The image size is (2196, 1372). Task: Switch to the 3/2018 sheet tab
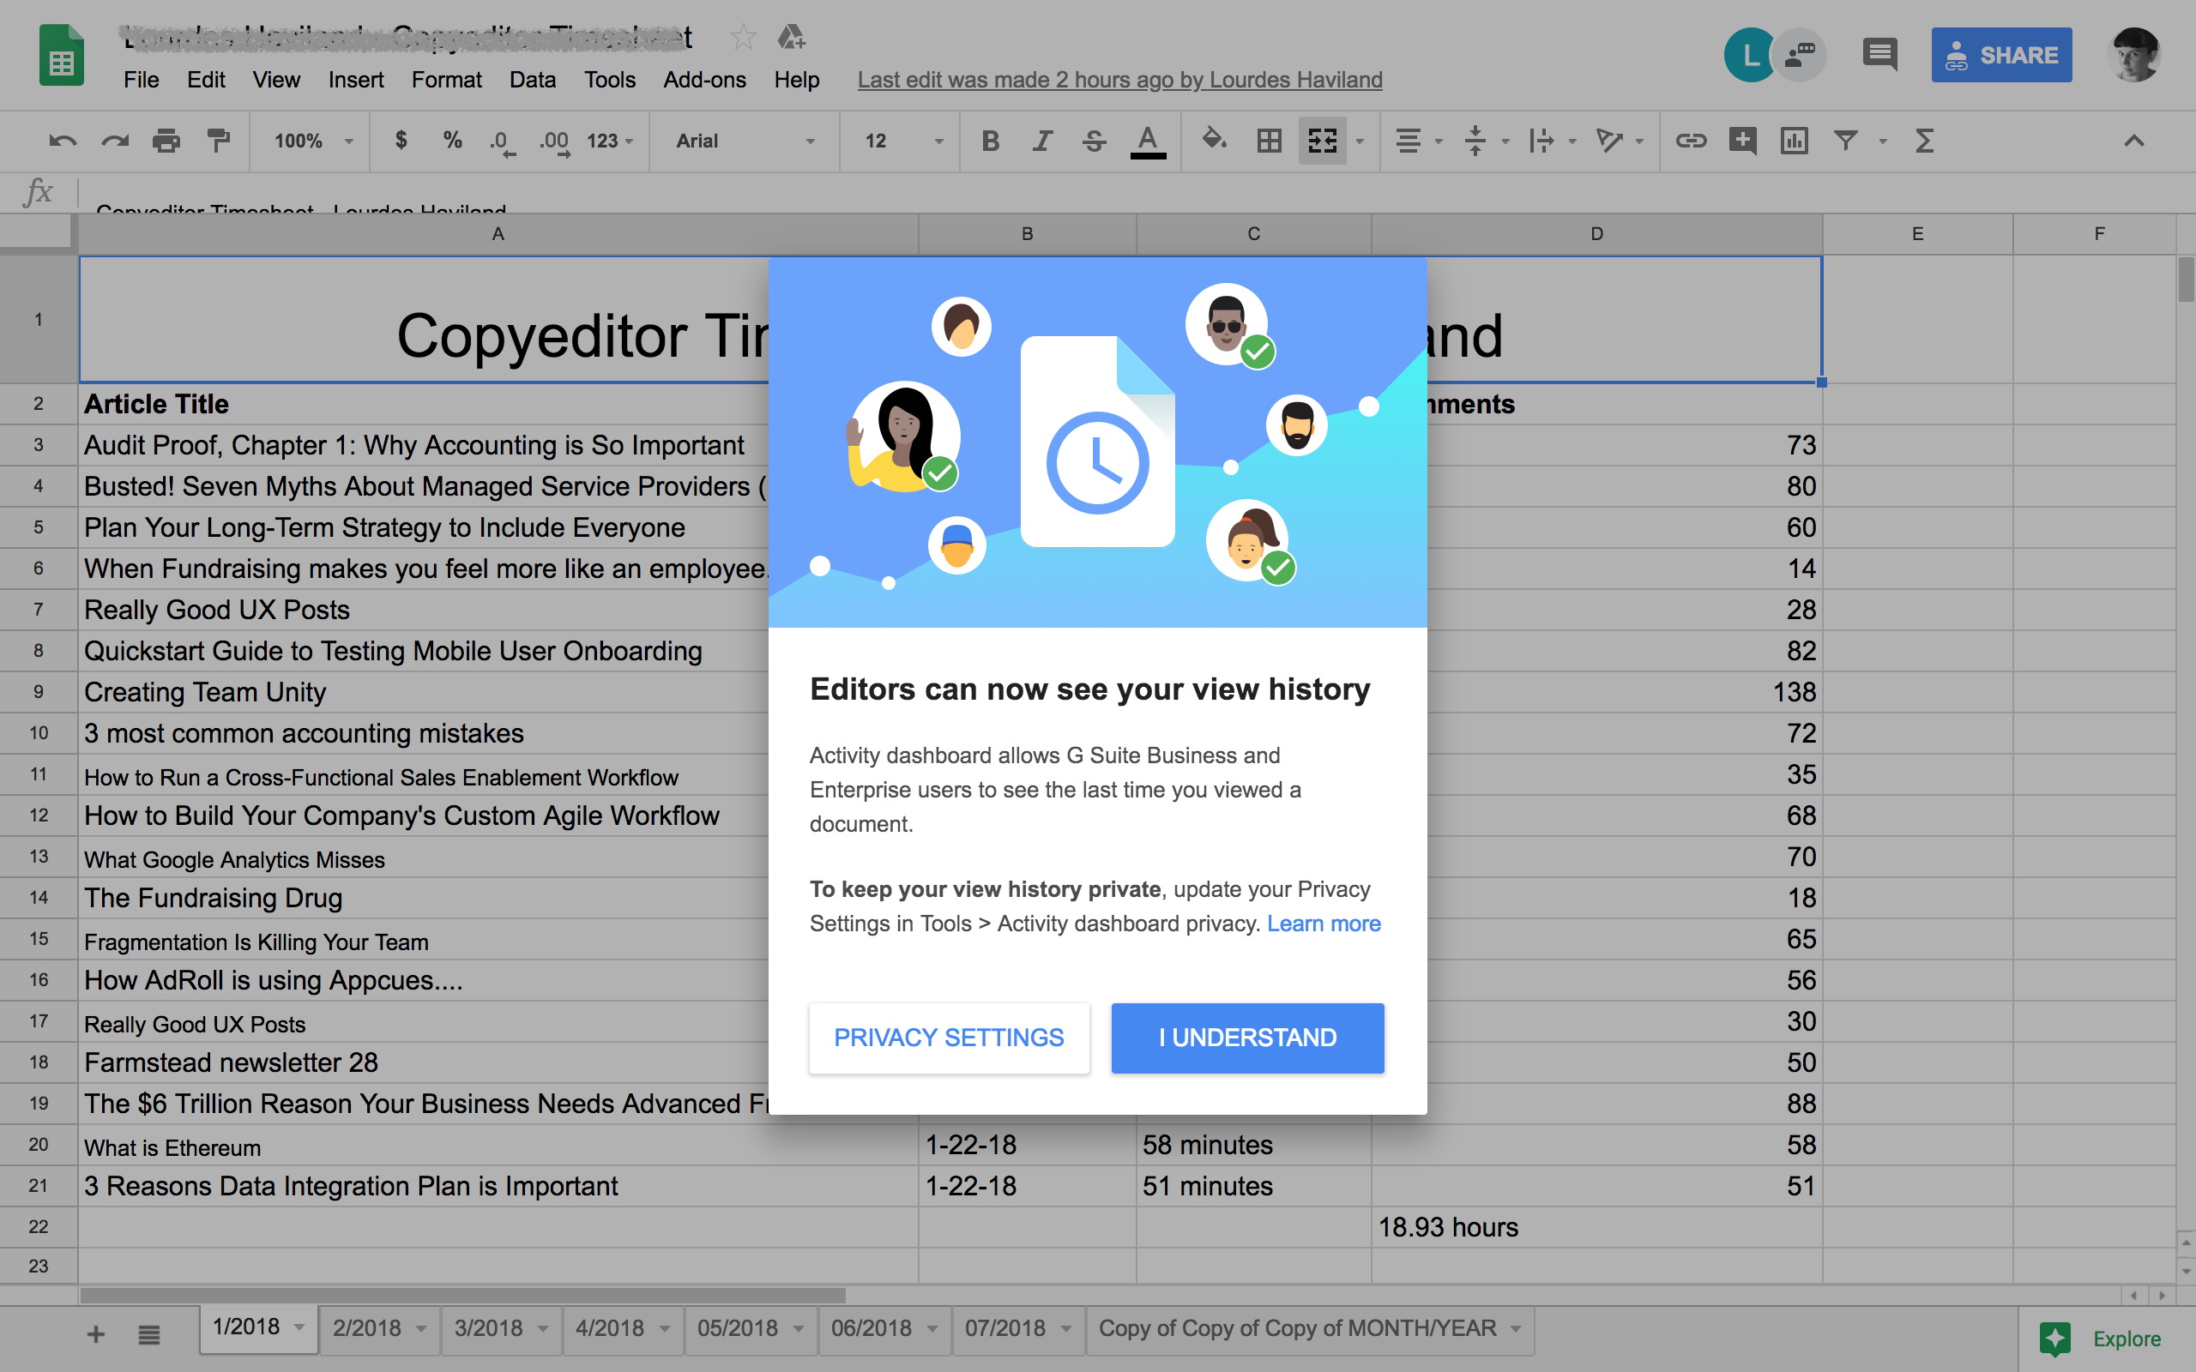[488, 1328]
